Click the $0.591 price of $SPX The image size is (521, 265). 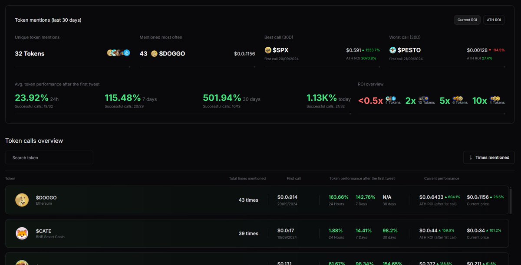[353, 50]
